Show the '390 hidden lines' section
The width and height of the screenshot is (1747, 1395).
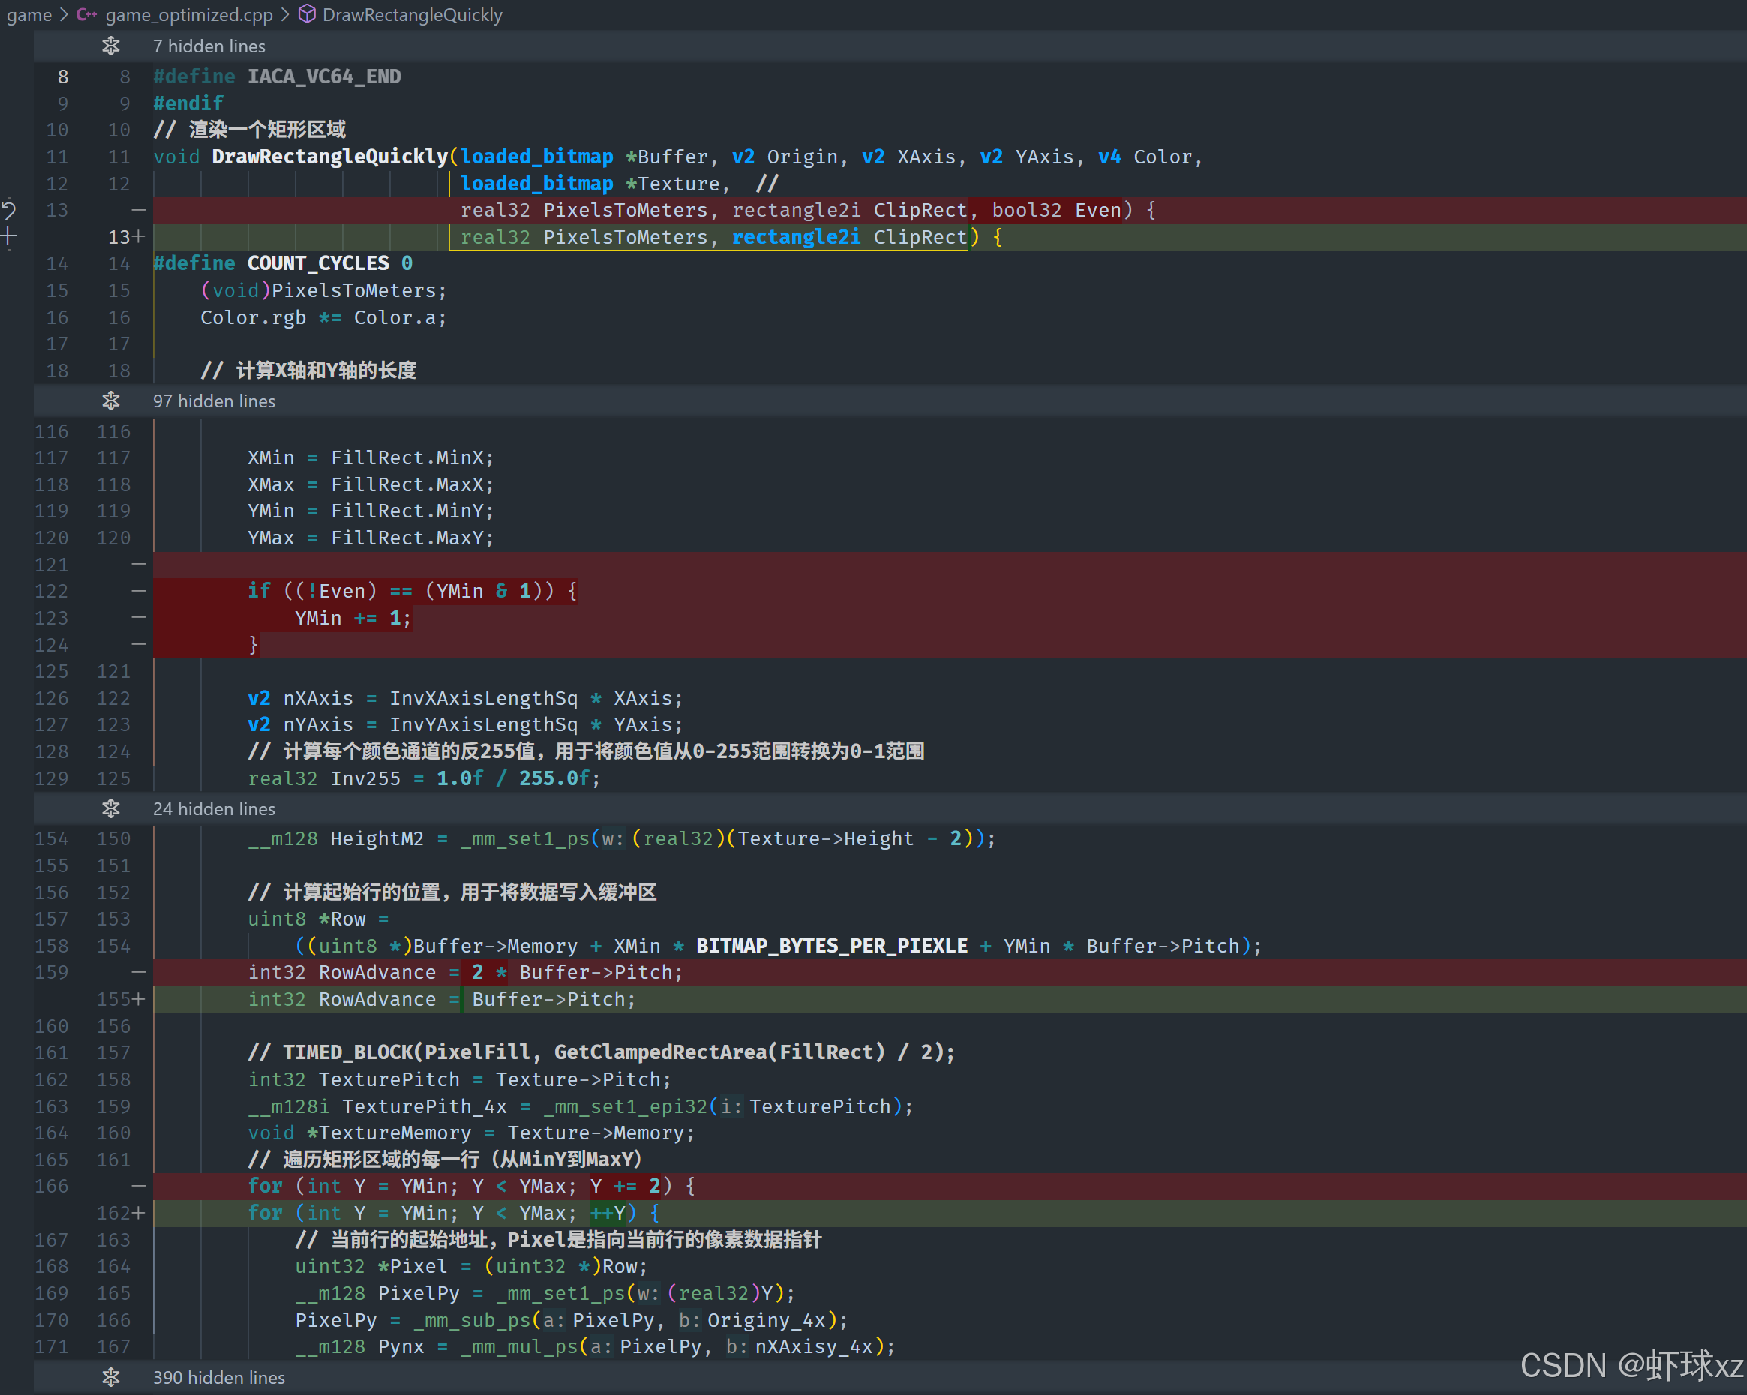click(x=219, y=1377)
